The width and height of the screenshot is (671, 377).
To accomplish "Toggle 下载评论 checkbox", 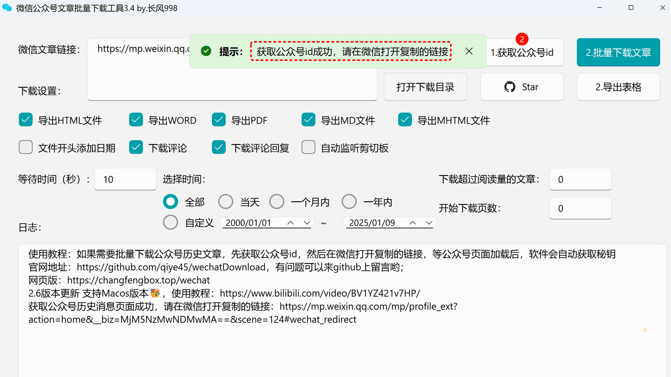I will [136, 147].
